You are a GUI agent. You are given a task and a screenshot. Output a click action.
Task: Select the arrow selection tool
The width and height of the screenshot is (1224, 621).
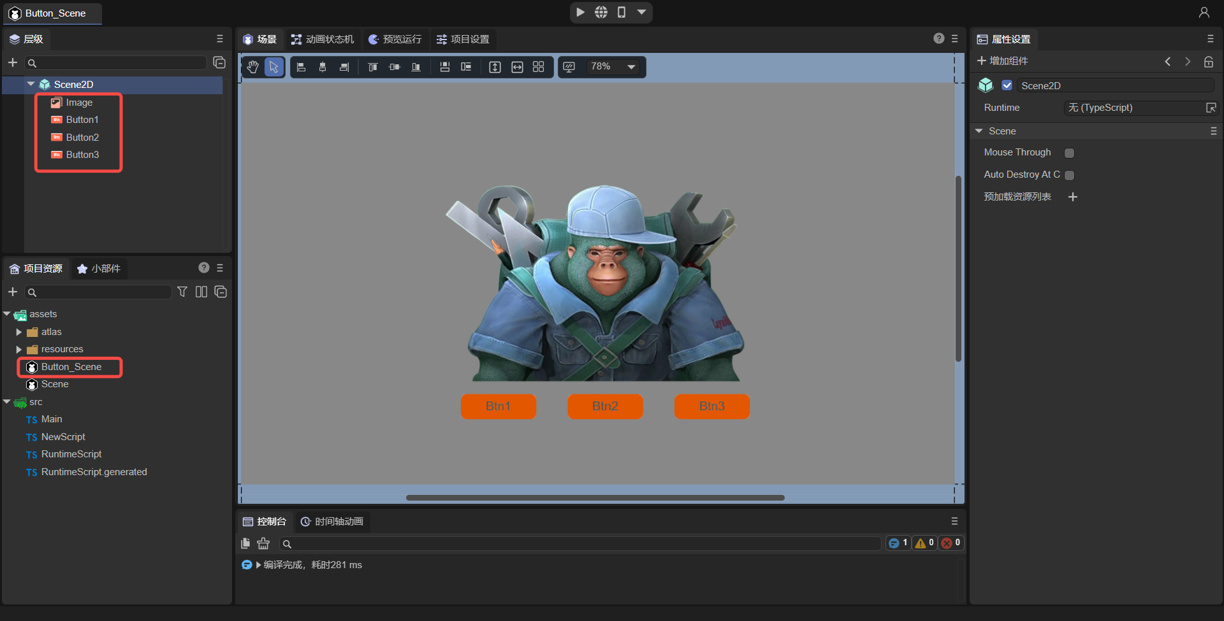tap(273, 67)
